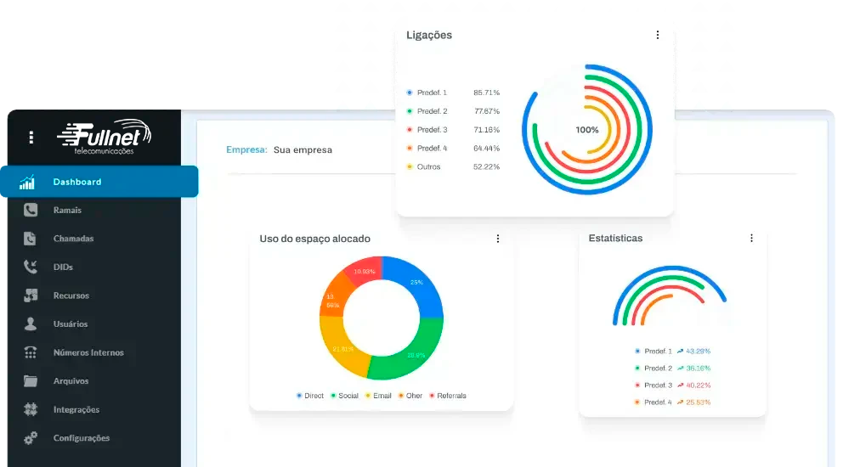Click the Ramais phone icon in sidebar
Viewport: 843px width, 467px height.
pos(31,210)
